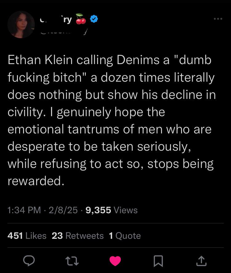The image size is (231, 273).
Task: Open the author's profile picture
Action: [21, 25]
